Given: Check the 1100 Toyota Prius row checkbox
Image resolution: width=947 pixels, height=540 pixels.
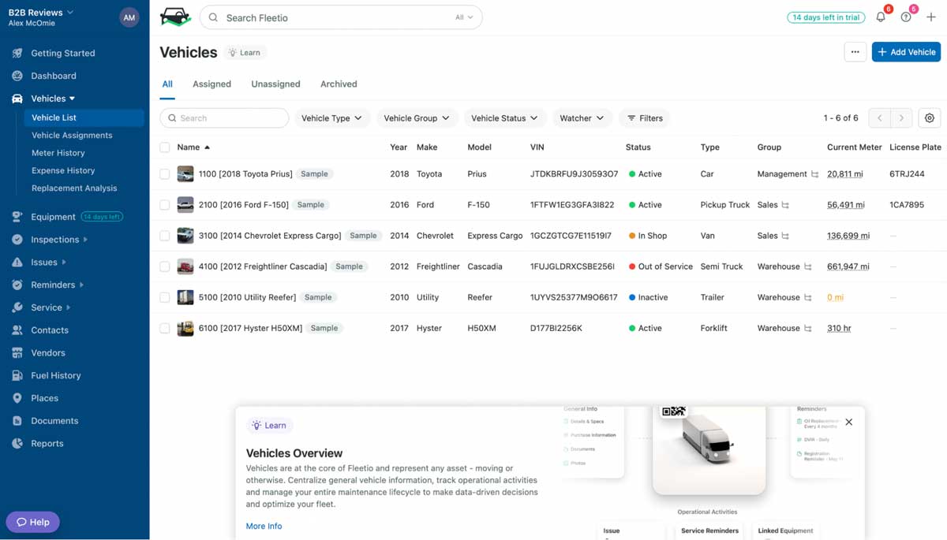Looking at the screenshot, I should click(165, 174).
